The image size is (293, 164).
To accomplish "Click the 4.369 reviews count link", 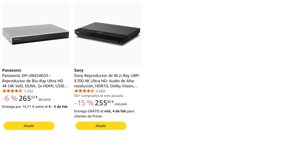I will (100, 91).
